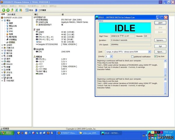Screen dimensions: 175x140
Task: Collapse the Computer (電腦) tree node
Action: coord(2,20)
